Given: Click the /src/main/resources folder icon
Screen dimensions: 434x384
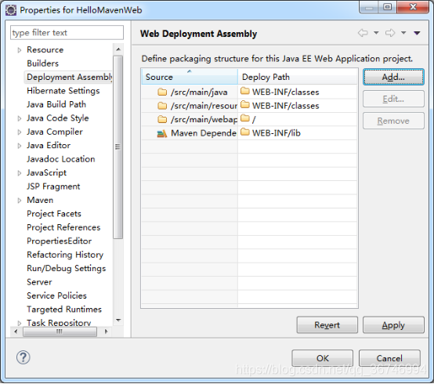Looking at the screenshot, I should tap(162, 106).
